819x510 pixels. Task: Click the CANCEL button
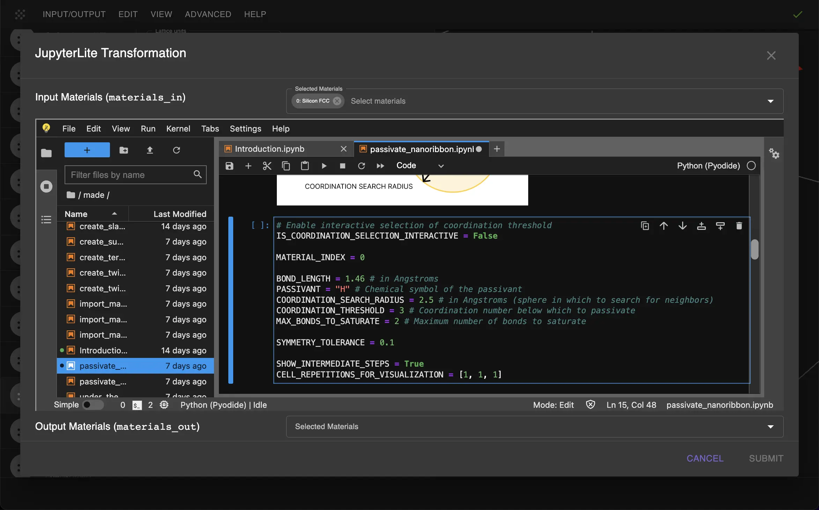coord(705,458)
